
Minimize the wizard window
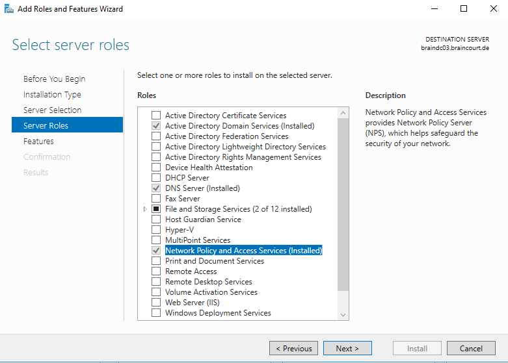click(x=434, y=8)
